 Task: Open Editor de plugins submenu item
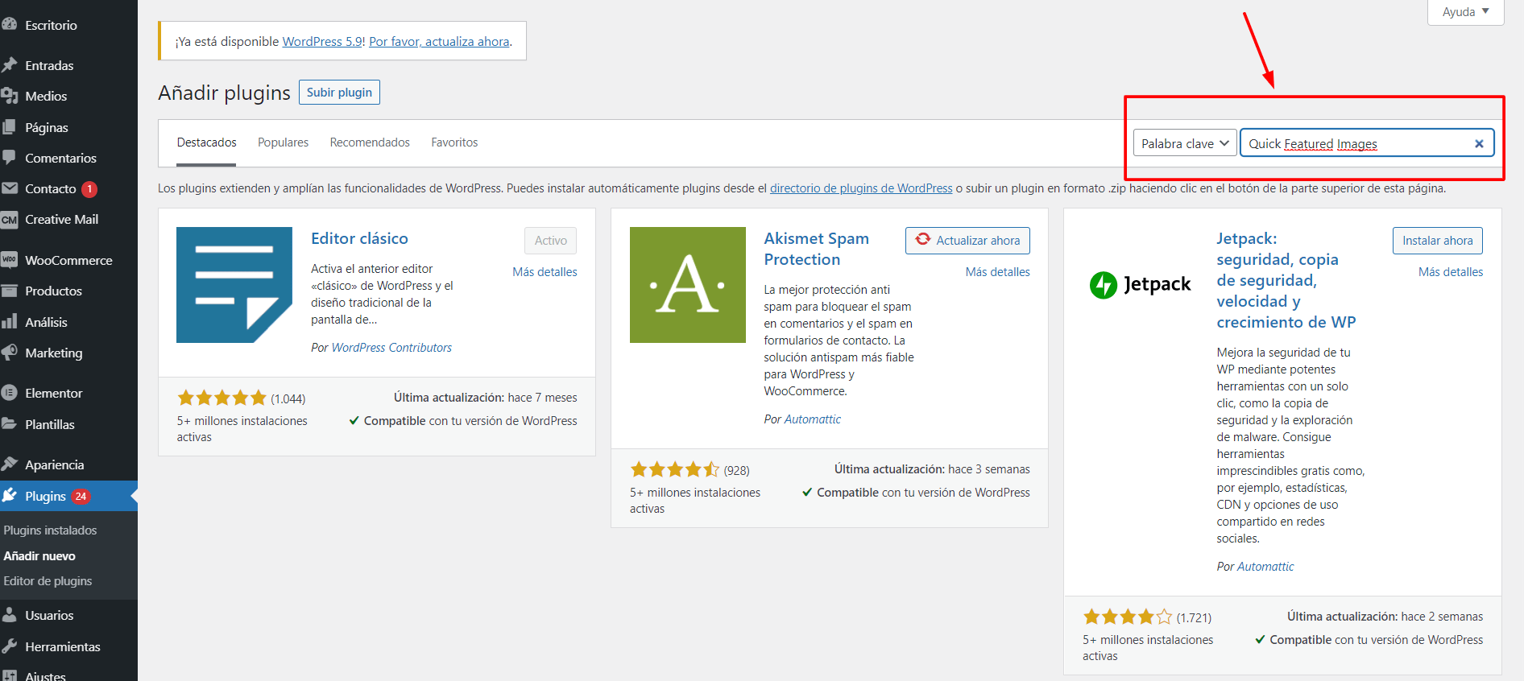point(48,581)
